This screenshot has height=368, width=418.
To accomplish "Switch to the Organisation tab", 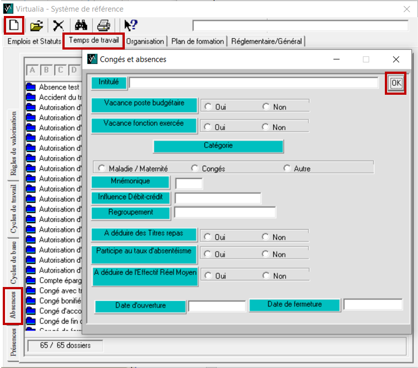I will pyautogui.click(x=146, y=41).
